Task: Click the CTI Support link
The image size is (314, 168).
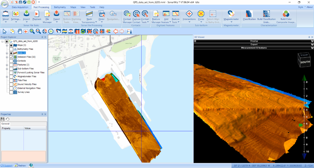Action: [x=7, y=166]
